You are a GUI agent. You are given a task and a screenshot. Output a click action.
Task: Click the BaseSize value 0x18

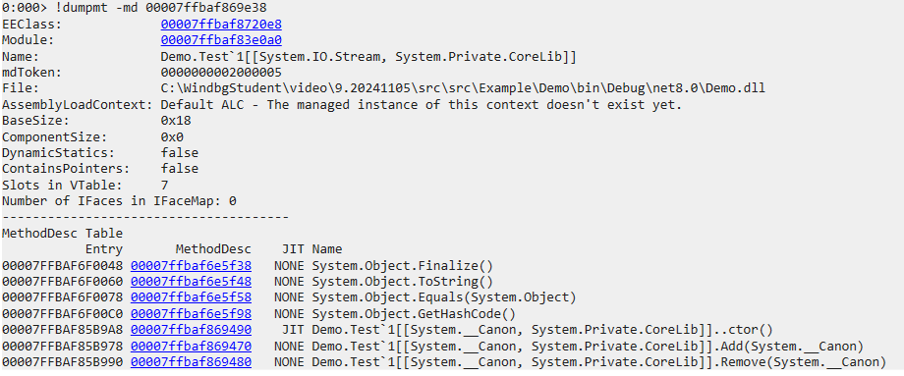[x=176, y=121]
